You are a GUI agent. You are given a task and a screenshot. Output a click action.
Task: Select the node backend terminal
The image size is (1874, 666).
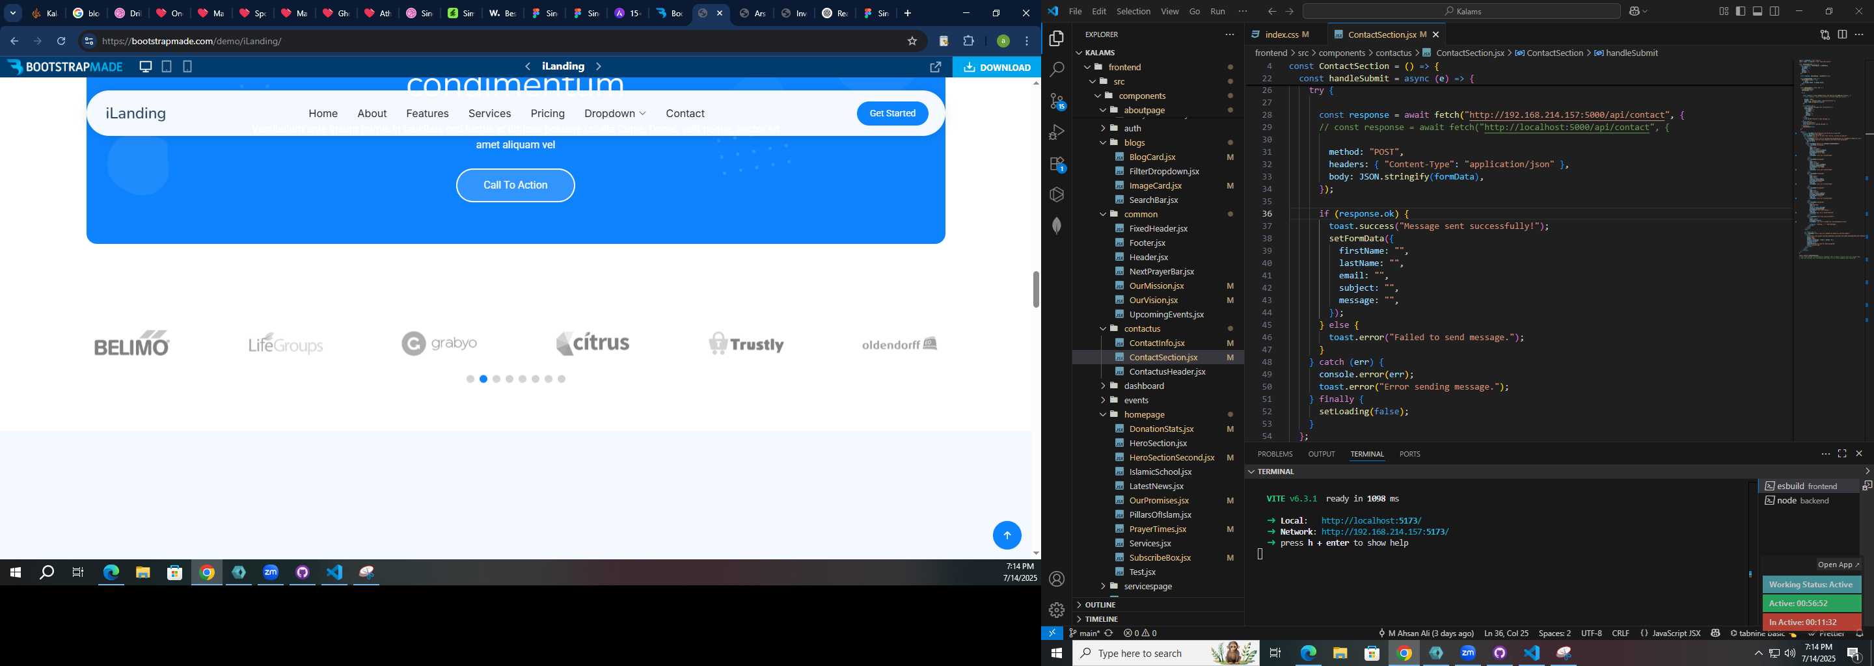click(x=1809, y=500)
